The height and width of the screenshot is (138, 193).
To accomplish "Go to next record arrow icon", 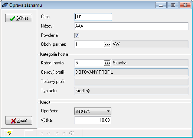I will [x=56, y=133].
